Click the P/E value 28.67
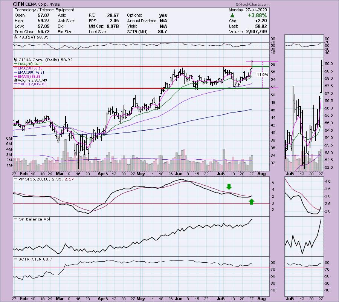This screenshot has height=302, width=339. click(x=113, y=15)
